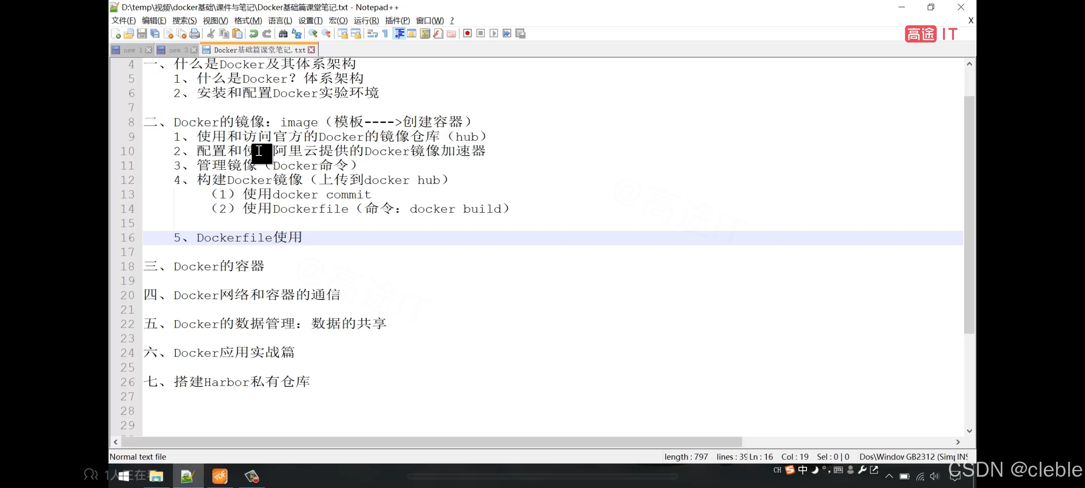Viewport: 1085px width, 488px height.
Task: Open the 运行(R) menu
Action: 366,21
